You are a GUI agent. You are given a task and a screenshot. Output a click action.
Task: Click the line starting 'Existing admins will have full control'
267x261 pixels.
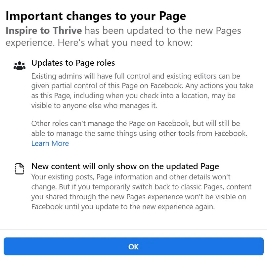tap(136, 76)
